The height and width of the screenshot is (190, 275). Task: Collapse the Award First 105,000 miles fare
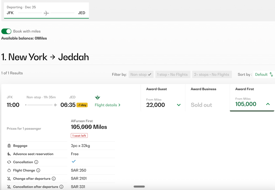[252, 98]
